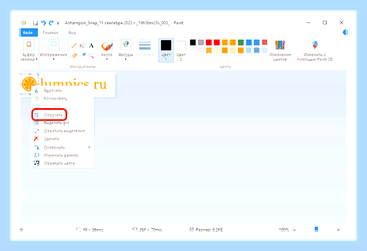The width and height of the screenshot is (367, 251).
Task: Choose Выделить все from the context menu
Action: point(63,123)
